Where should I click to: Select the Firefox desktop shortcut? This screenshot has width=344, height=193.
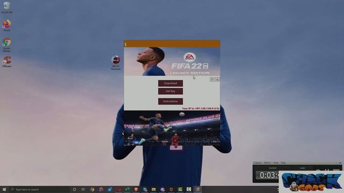pyautogui.click(x=6, y=25)
